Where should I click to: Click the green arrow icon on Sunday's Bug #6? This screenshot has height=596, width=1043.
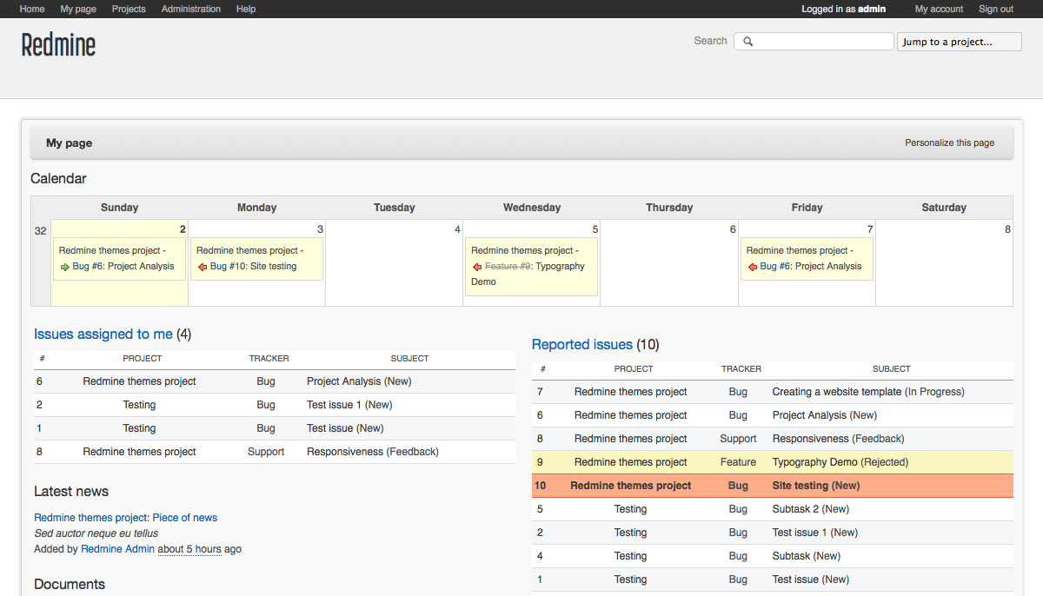pos(65,267)
